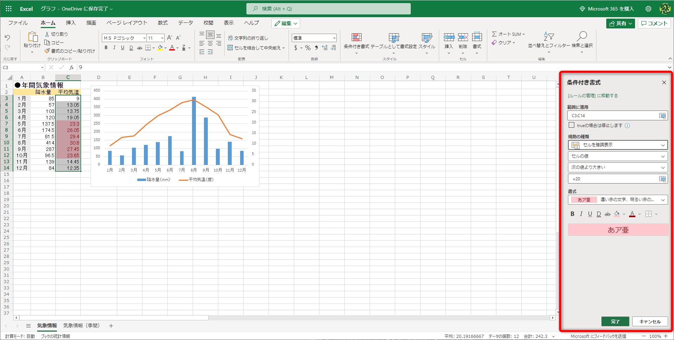Switch to the データ ribbon tab

[x=185, y=23]
